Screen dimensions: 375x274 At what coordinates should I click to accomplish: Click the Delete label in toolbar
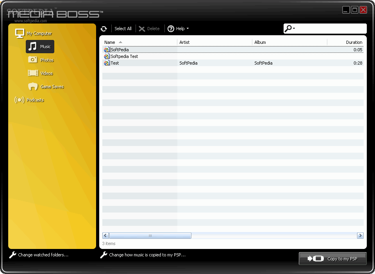[153, 29]
